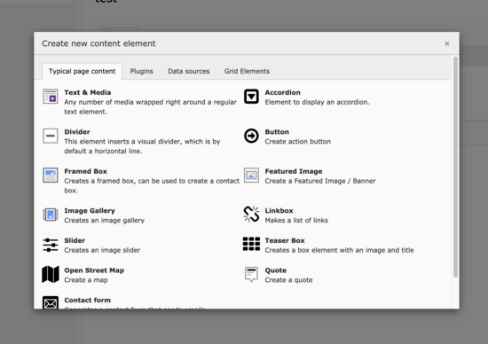Viewport: 488px width, 344px height.
Task: Select the Featured Image icon
Action: coord(251,176)
